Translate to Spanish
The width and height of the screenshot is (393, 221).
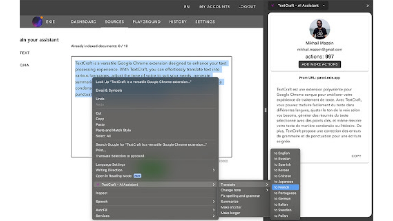285,164
